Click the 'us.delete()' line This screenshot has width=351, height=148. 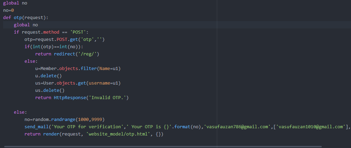[x=50, y=90]
